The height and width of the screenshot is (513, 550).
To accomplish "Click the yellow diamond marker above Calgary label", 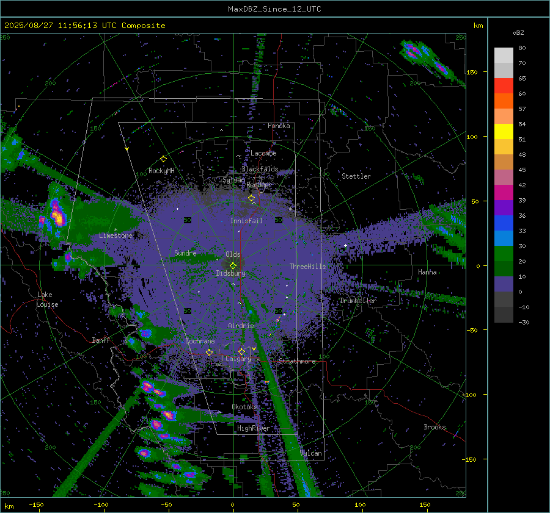I will pos(241,351).
